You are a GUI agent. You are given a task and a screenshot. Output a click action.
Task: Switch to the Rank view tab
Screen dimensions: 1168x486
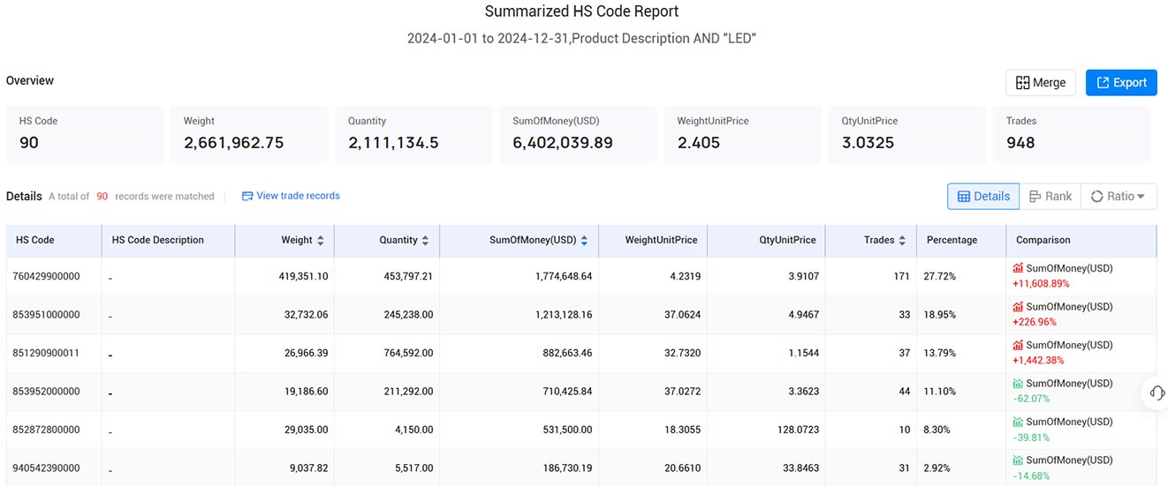(x=1050, y=197)
